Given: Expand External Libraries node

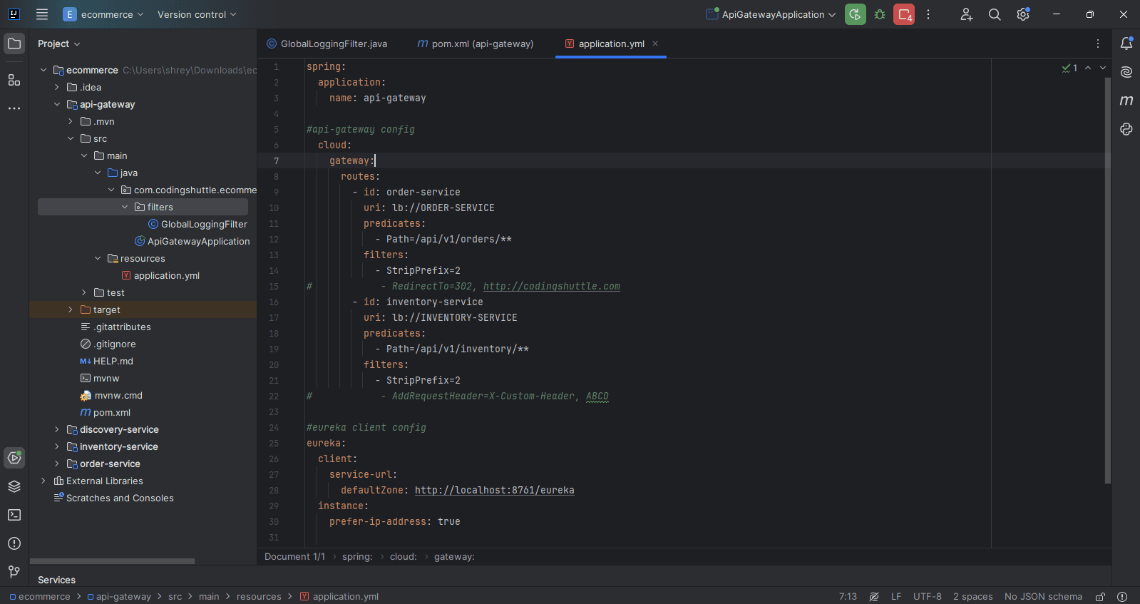Looking at the screenshot, I should 43,481.
